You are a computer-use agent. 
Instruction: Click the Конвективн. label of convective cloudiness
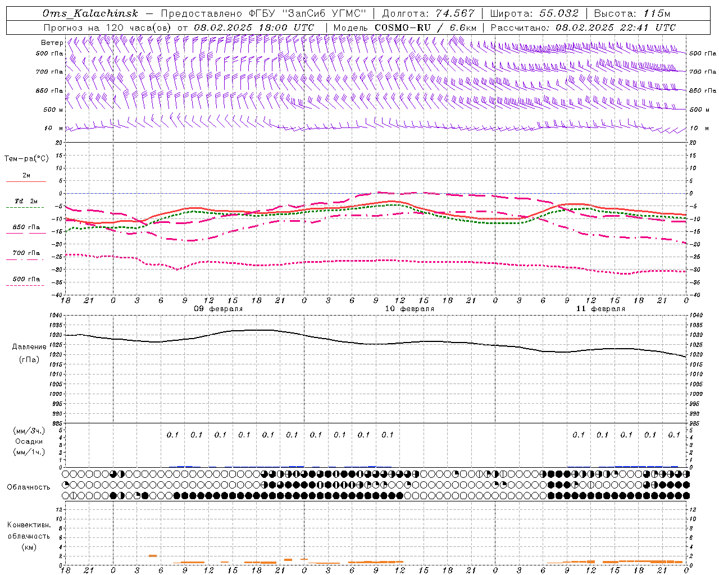[29, 525]
